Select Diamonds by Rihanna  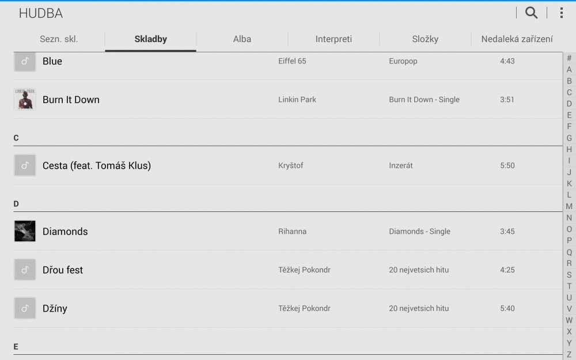[x=173, y=231]
